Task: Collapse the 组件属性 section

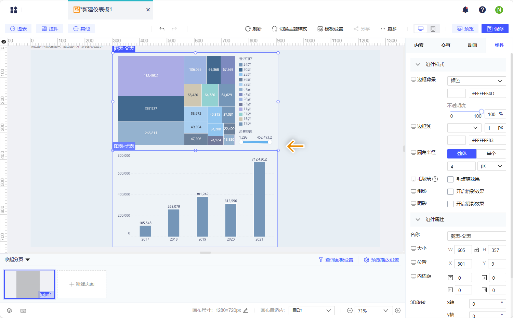Action: pos(418,219)
